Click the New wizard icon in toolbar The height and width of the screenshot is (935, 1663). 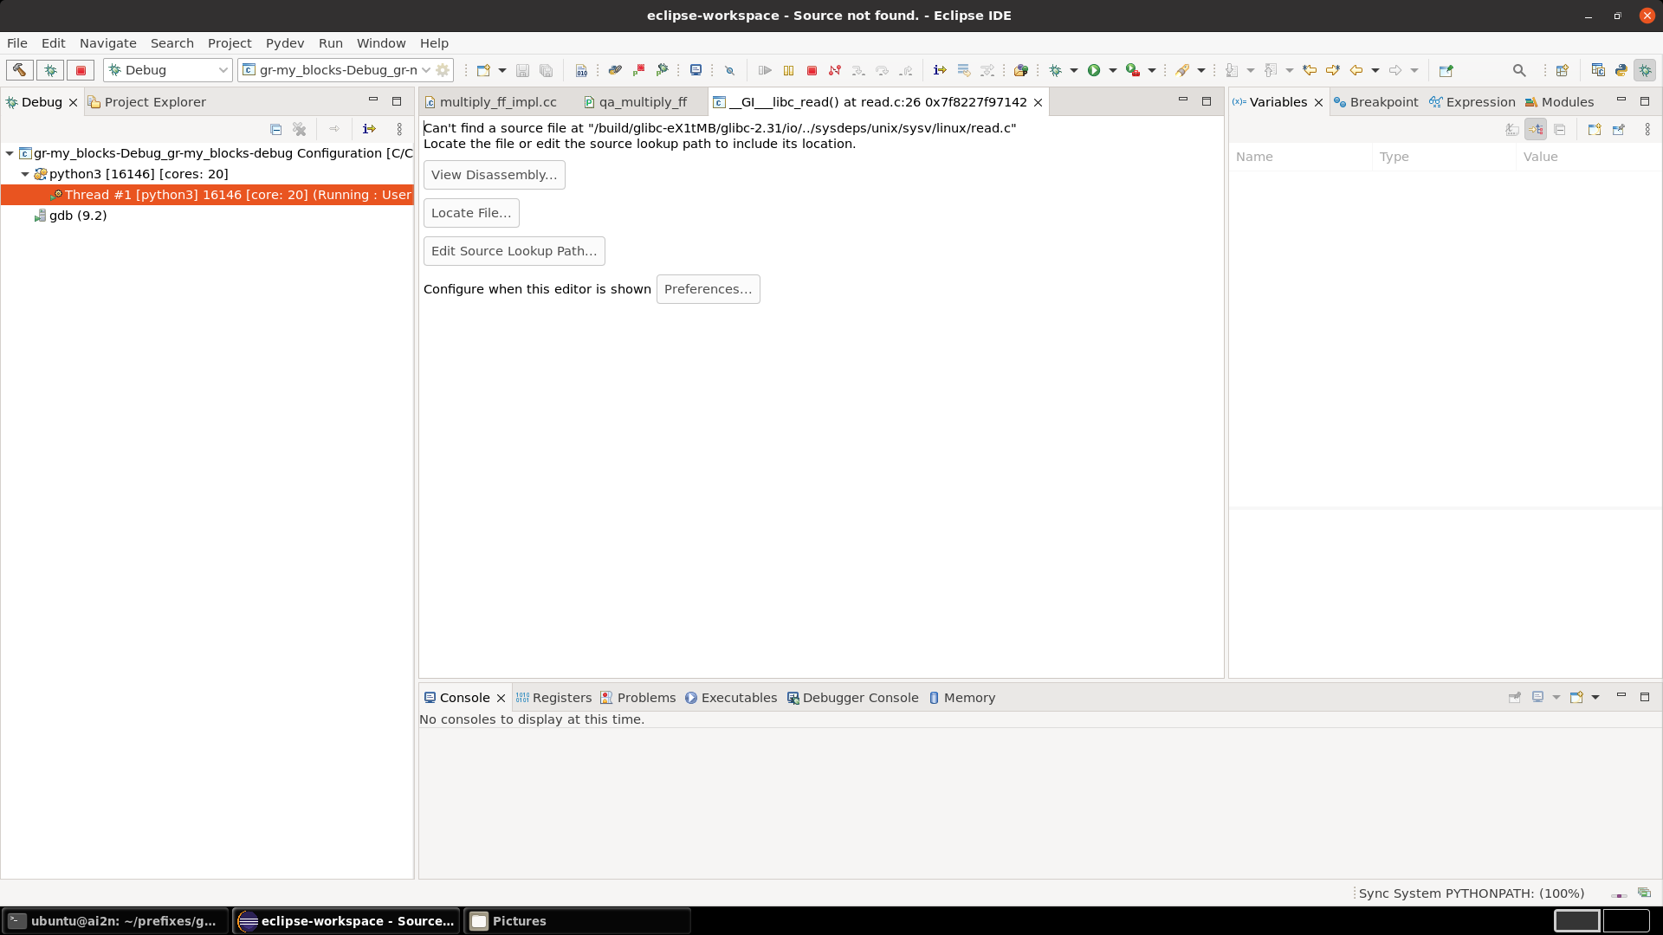[x=483, y=70]
